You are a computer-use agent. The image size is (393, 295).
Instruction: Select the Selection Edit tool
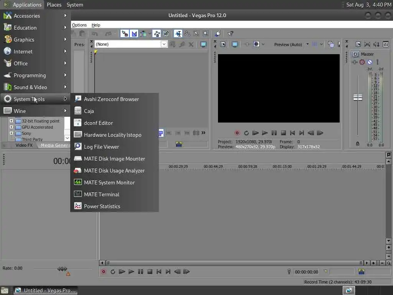coord(196,34)
